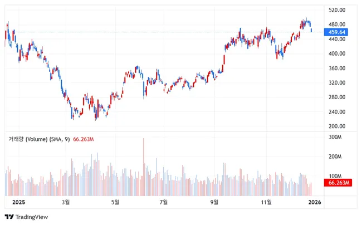Click the 400.00 price scale label
The height and width of the screenshot is (225, 362).
pyautogui.click(x=337, y=54)
